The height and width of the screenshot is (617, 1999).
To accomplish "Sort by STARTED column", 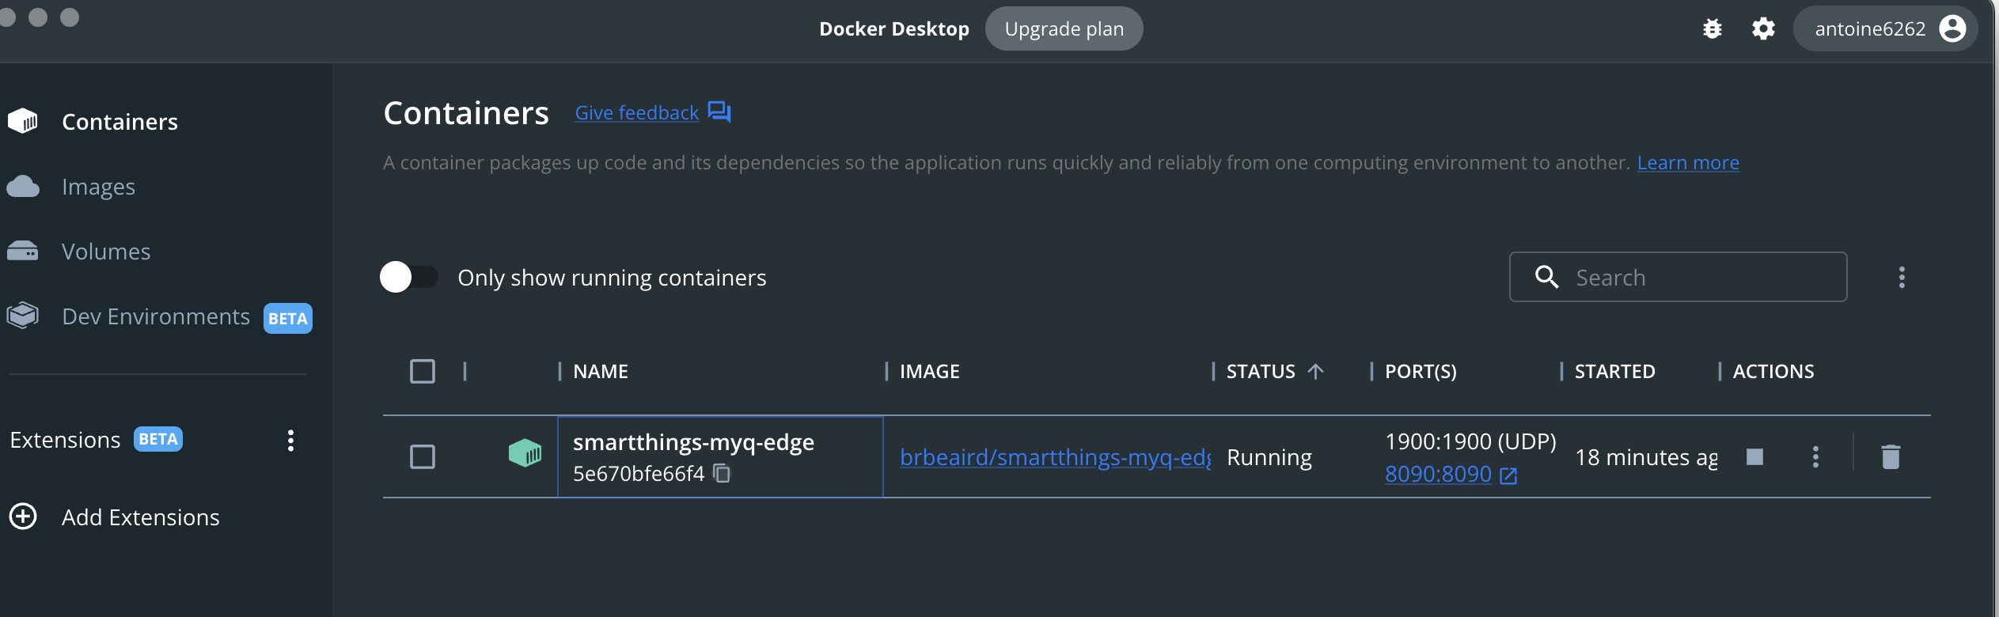I will [x=1614, y=371].
